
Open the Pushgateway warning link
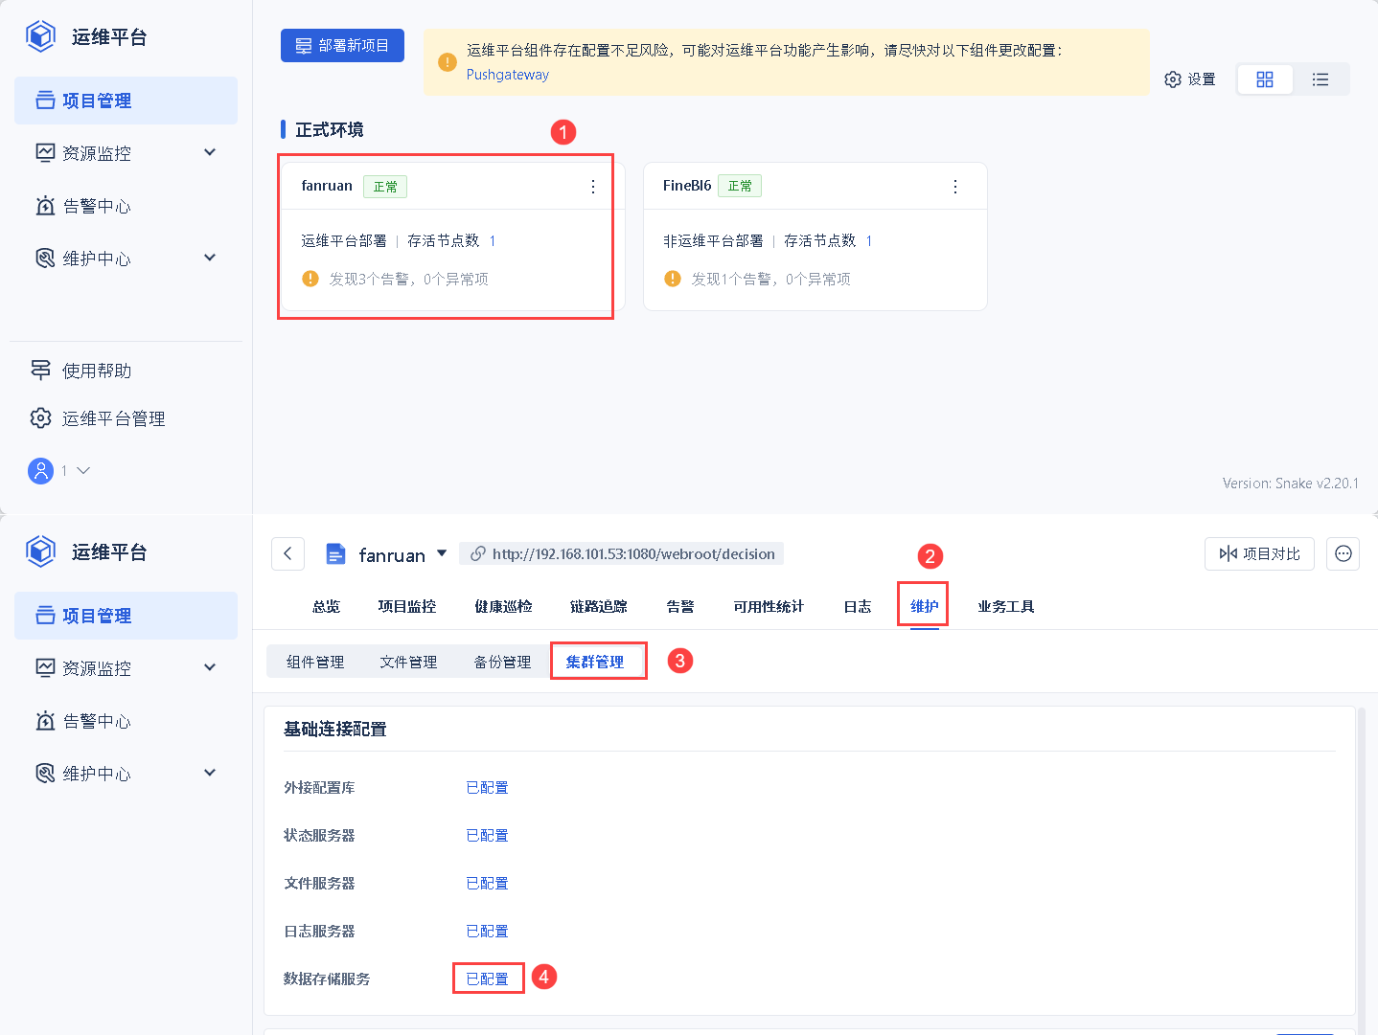[x=508, y=74]
